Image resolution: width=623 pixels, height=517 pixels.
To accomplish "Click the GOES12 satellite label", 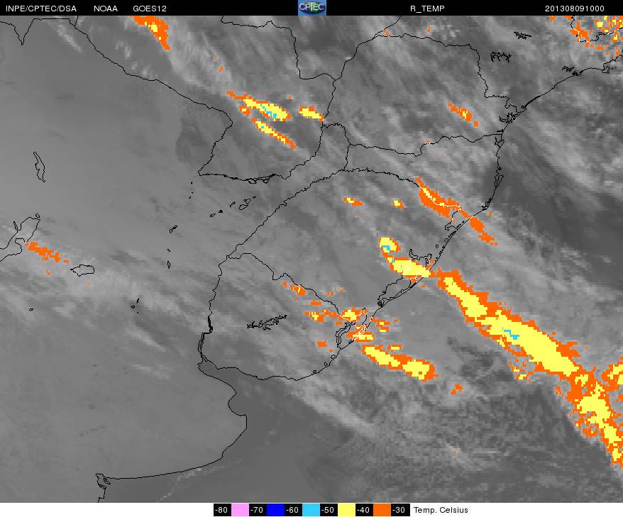I will click(150, 9).
